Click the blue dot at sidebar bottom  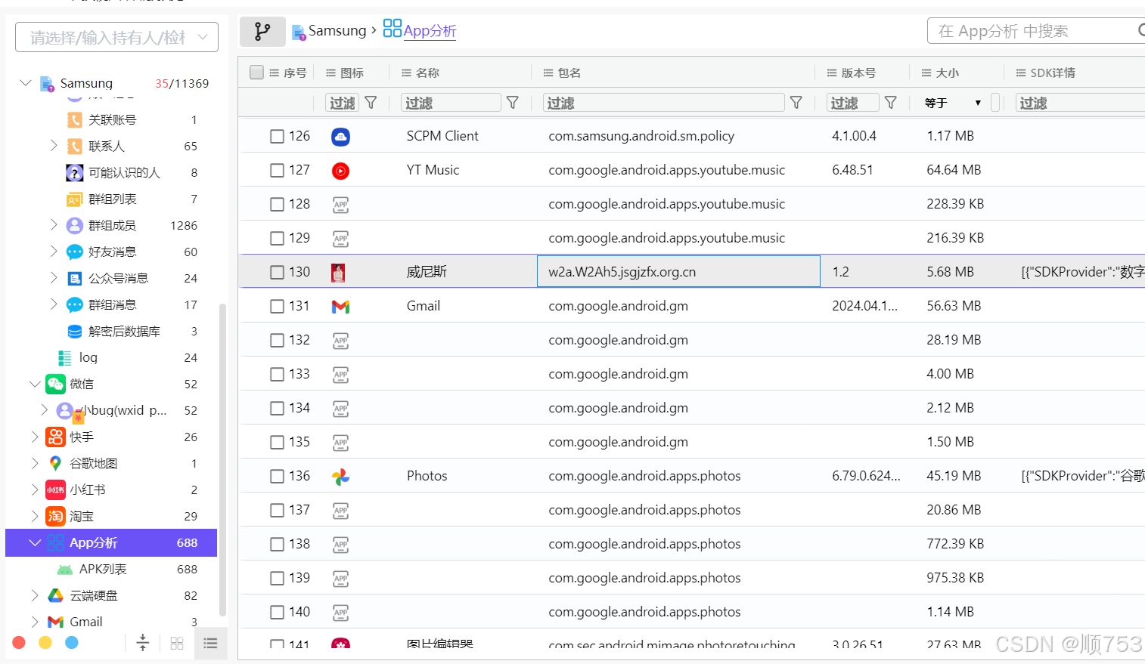pos(72,643)
